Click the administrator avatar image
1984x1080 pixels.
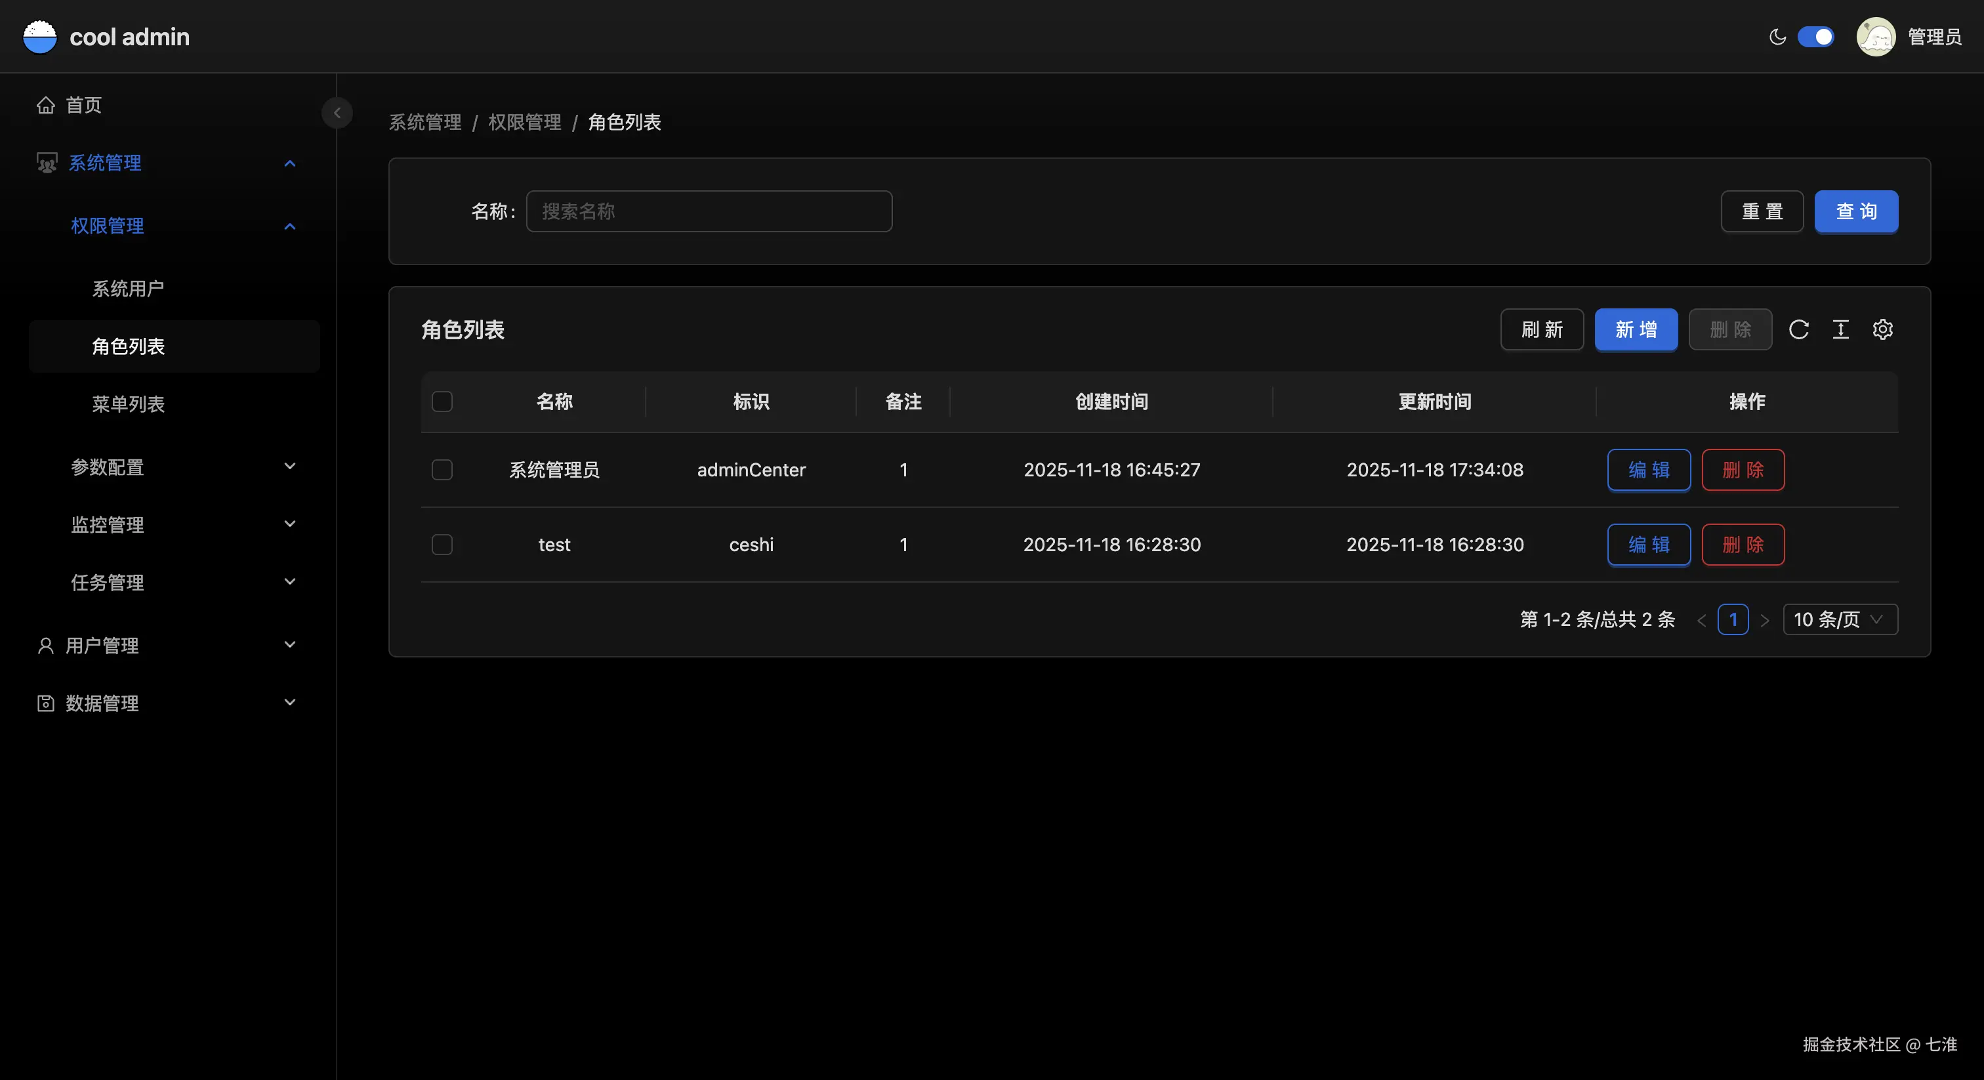coord(1875,37)
